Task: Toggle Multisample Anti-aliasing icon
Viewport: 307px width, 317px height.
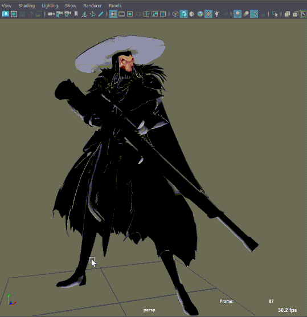Action: point(254,14)
